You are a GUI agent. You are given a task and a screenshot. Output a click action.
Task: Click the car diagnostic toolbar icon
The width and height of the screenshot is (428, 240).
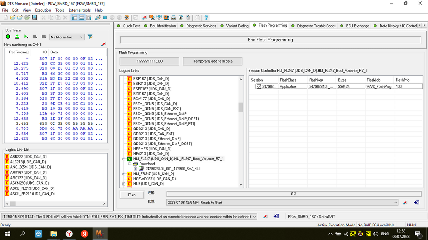tap(174, 18)
